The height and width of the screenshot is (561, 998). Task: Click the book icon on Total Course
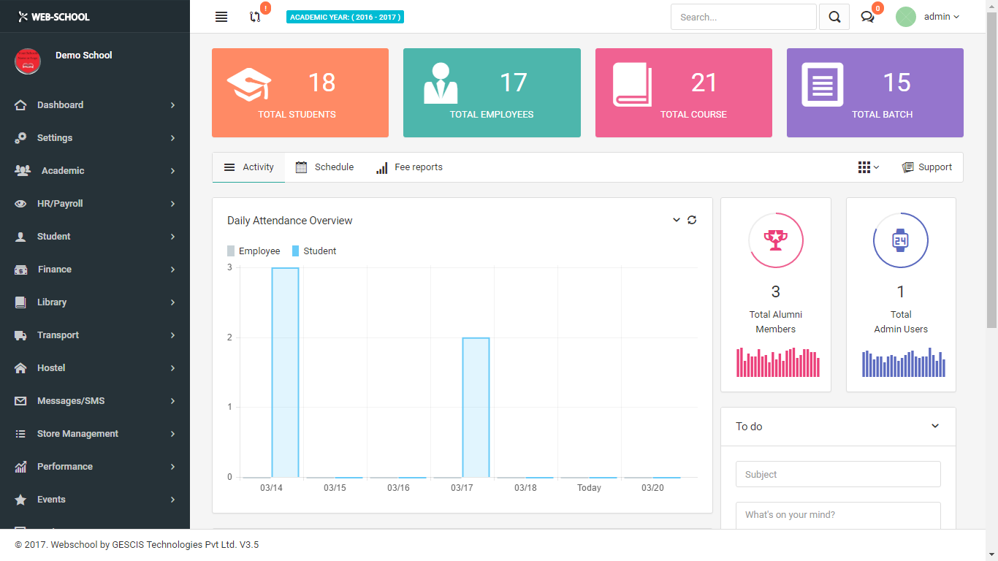pos(632,85)
